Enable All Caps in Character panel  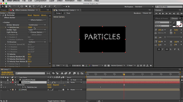click(x=167, y=49)
